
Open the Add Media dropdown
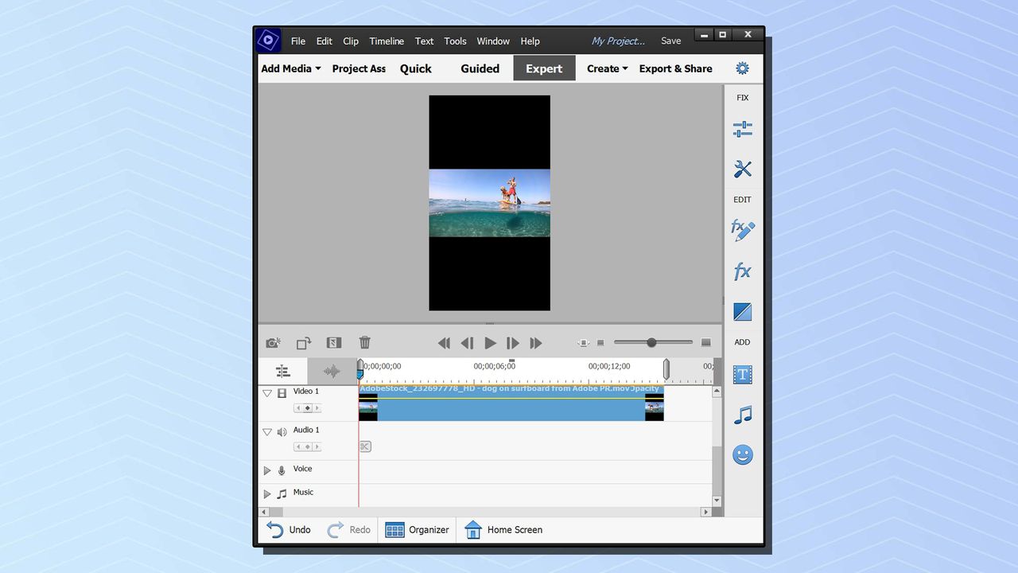tap(291, 68)
